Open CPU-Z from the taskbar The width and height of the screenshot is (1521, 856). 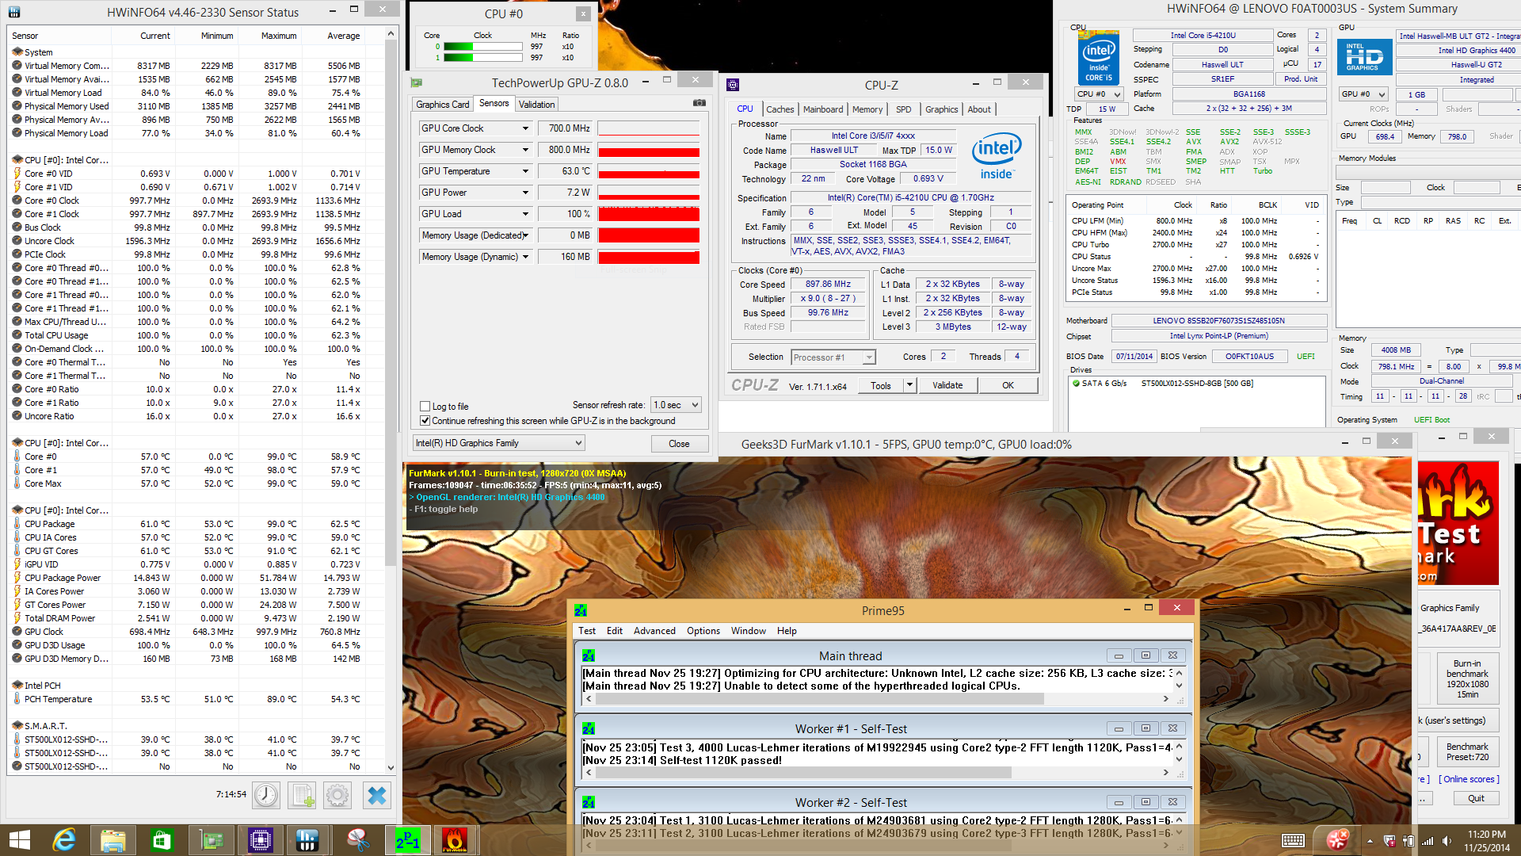click(261, 840)
